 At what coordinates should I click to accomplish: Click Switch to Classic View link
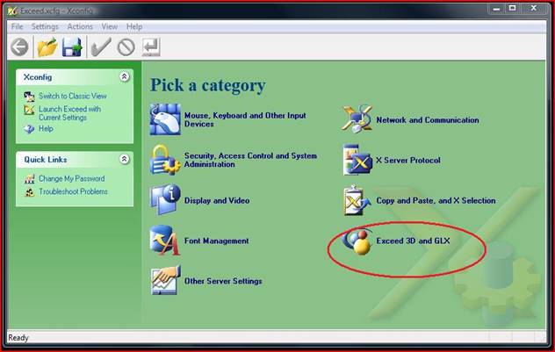point(73,96)
